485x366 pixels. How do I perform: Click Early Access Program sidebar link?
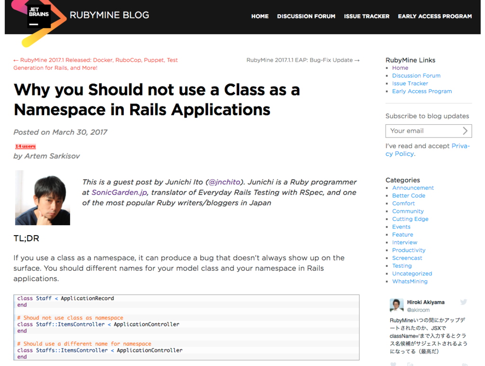(x=422, y=91)
